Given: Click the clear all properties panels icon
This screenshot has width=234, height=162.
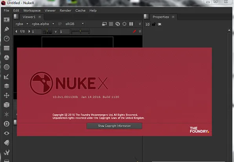Looking at the screenshot, I should (159, 24).
